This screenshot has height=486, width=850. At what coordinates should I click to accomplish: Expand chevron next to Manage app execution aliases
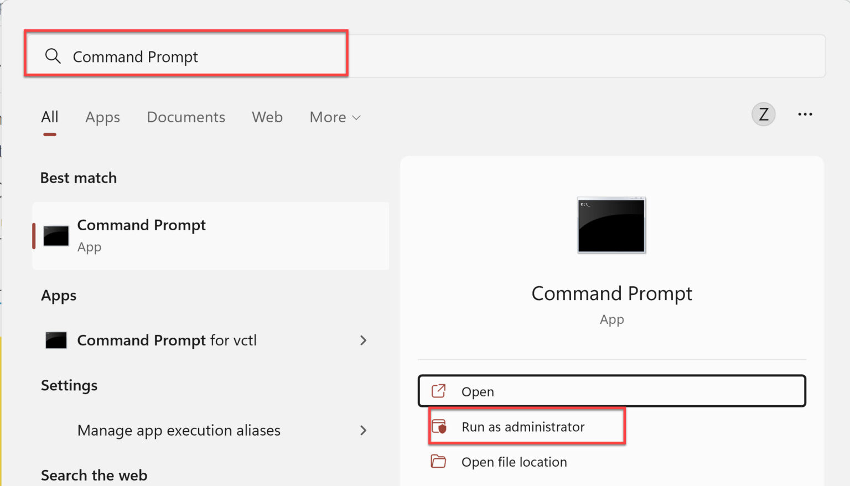363,430
